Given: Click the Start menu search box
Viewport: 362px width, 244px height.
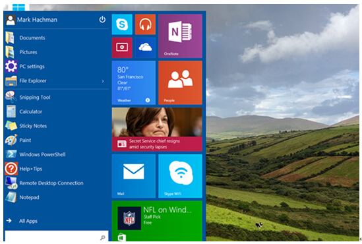Looking at the screenshot, I should (x=57, y=236).
